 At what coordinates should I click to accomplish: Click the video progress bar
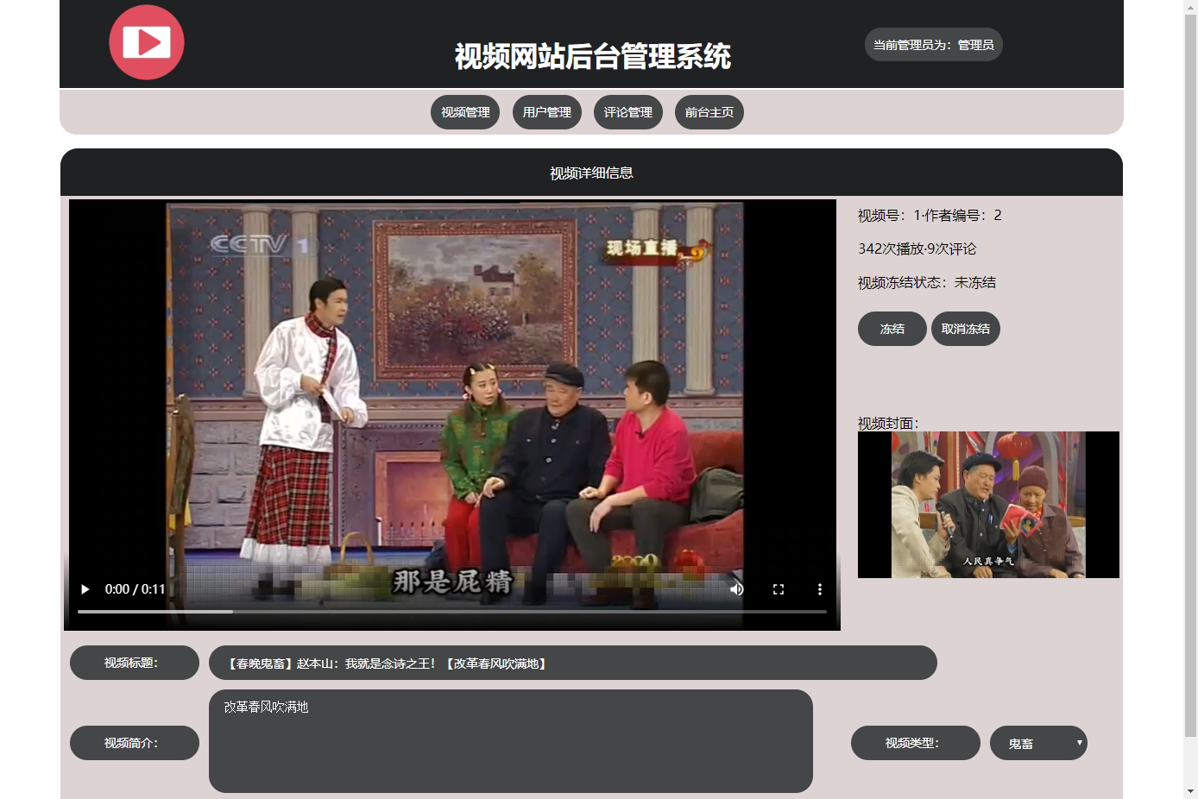(452, 612)
